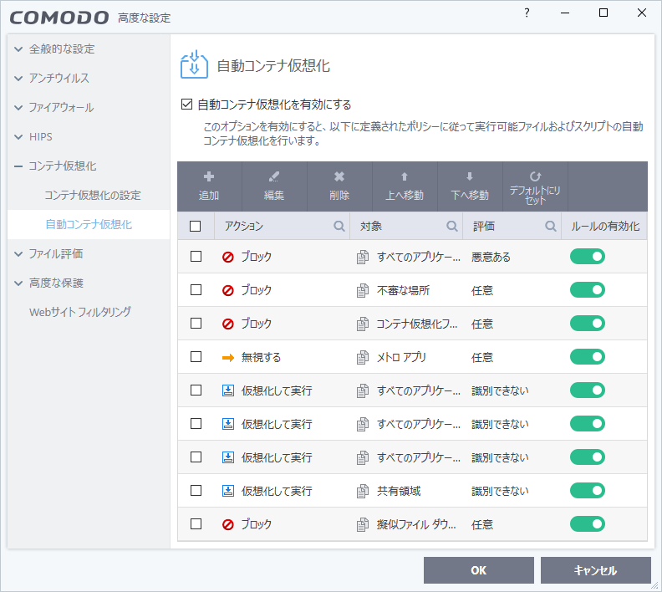
Task: Click the 削除 (delete) X icon
Action: [339, 177]
